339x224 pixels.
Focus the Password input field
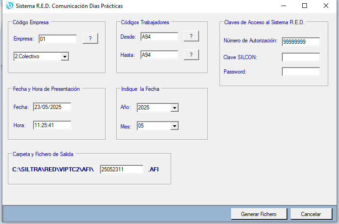[301, 72]
